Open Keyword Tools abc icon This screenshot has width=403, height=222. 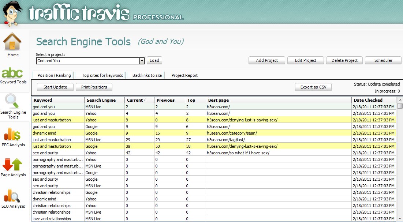tap(13, 72)
